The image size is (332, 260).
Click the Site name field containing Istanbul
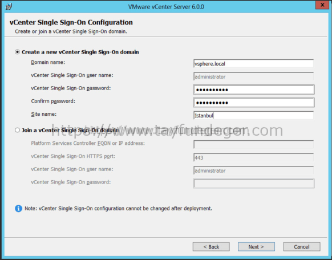coord(253,116)
